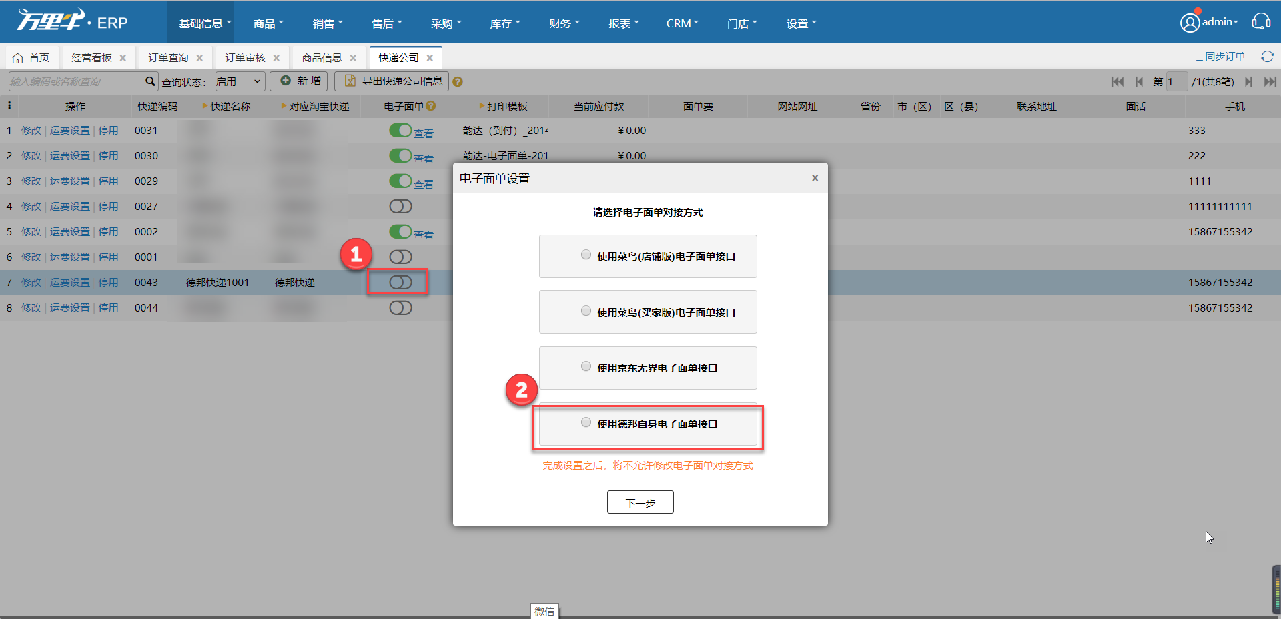Go to the first page arrow

point(1117,81)
